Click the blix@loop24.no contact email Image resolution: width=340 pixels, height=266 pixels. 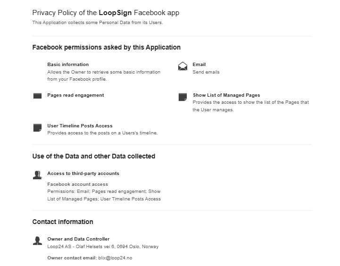(x=115, y=258)
